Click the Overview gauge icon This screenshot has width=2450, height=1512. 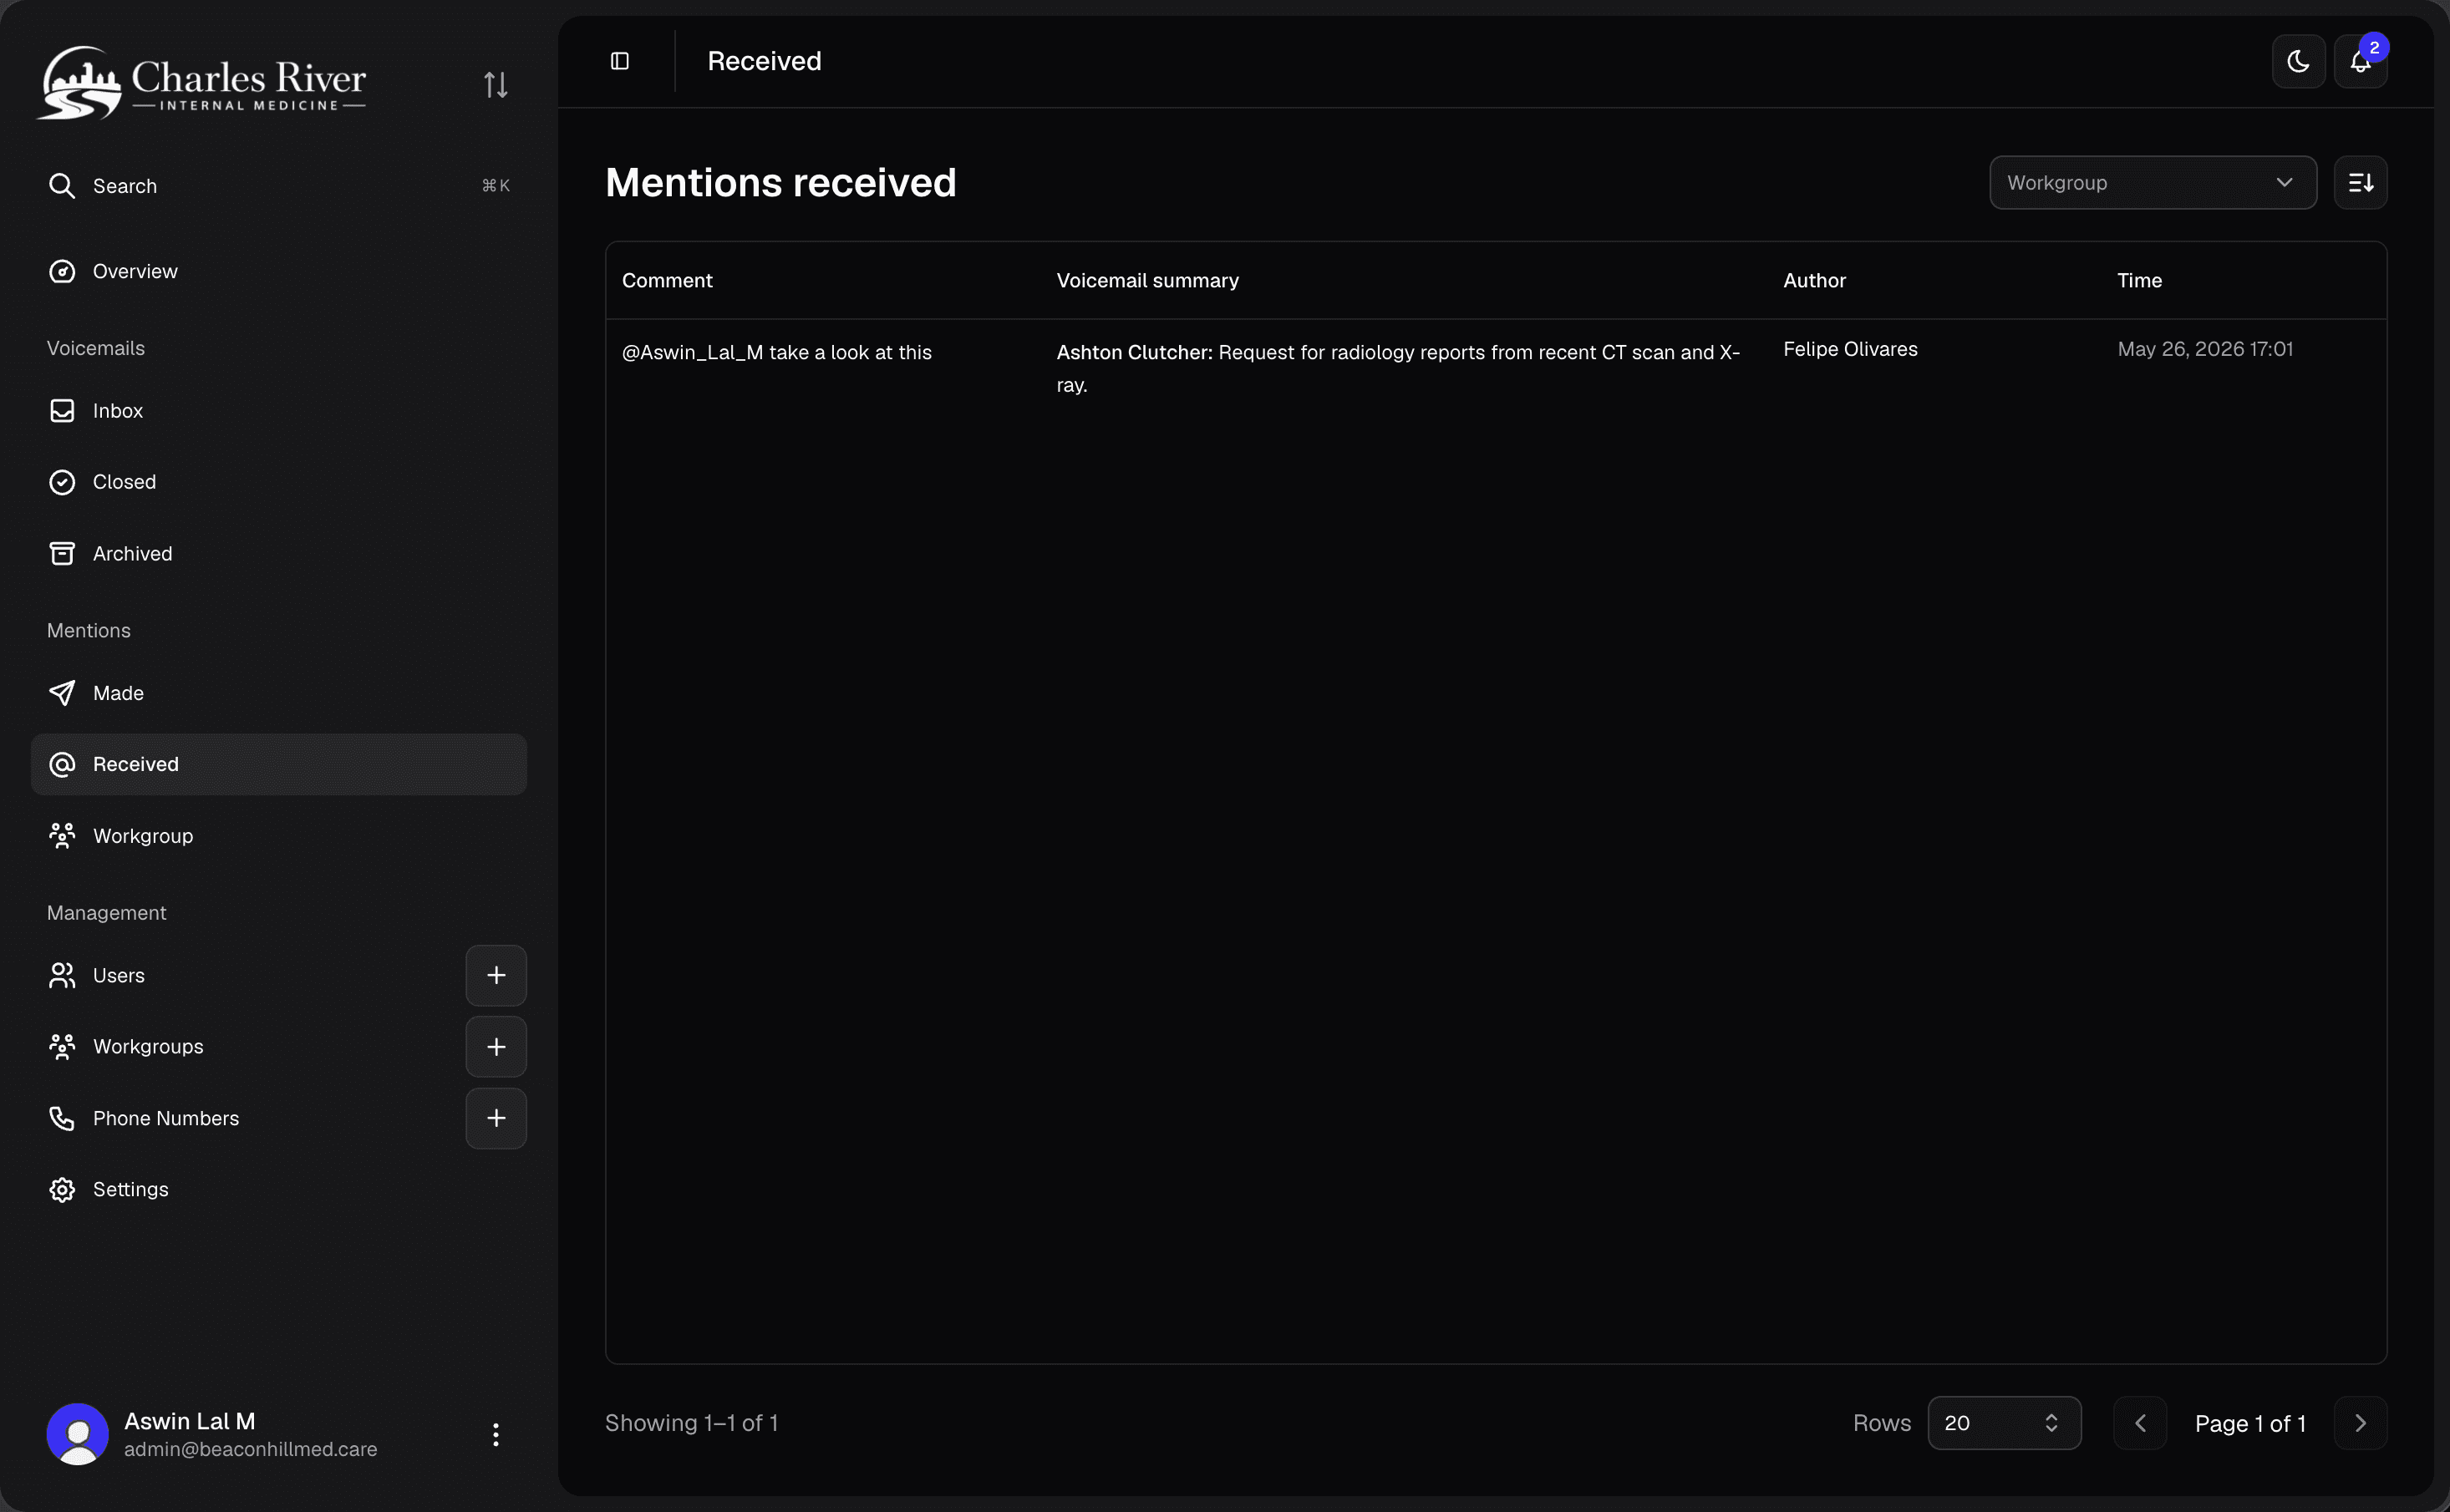62,272
